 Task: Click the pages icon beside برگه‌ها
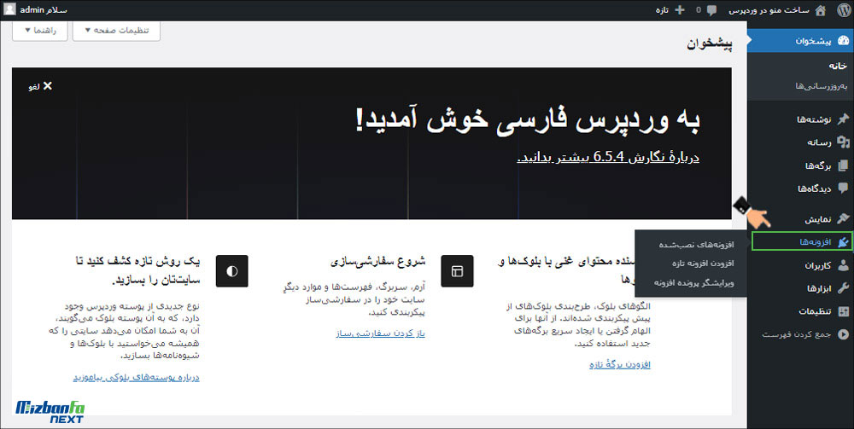843,165
